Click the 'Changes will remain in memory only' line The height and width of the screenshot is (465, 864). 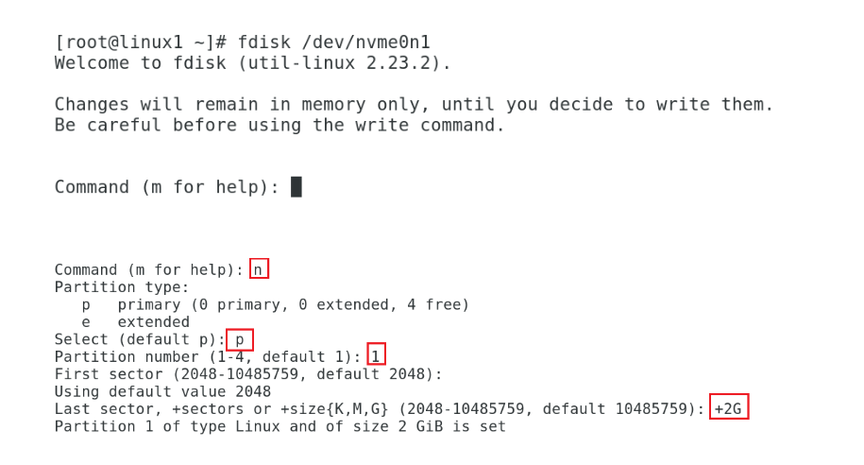[415, 104]
